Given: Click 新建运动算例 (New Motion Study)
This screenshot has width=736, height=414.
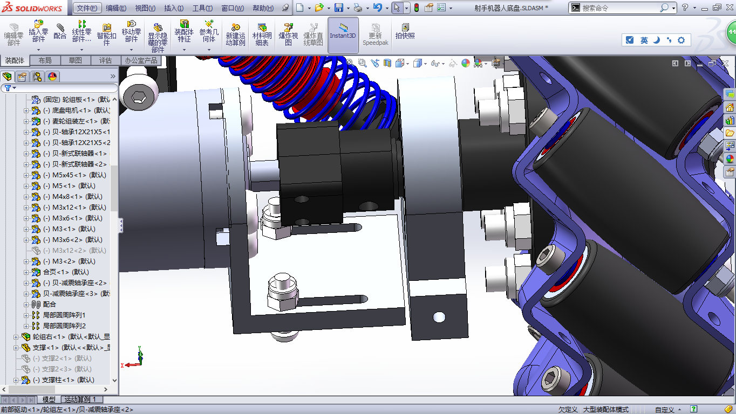Looking at the screenshot, I should point(235,34).
